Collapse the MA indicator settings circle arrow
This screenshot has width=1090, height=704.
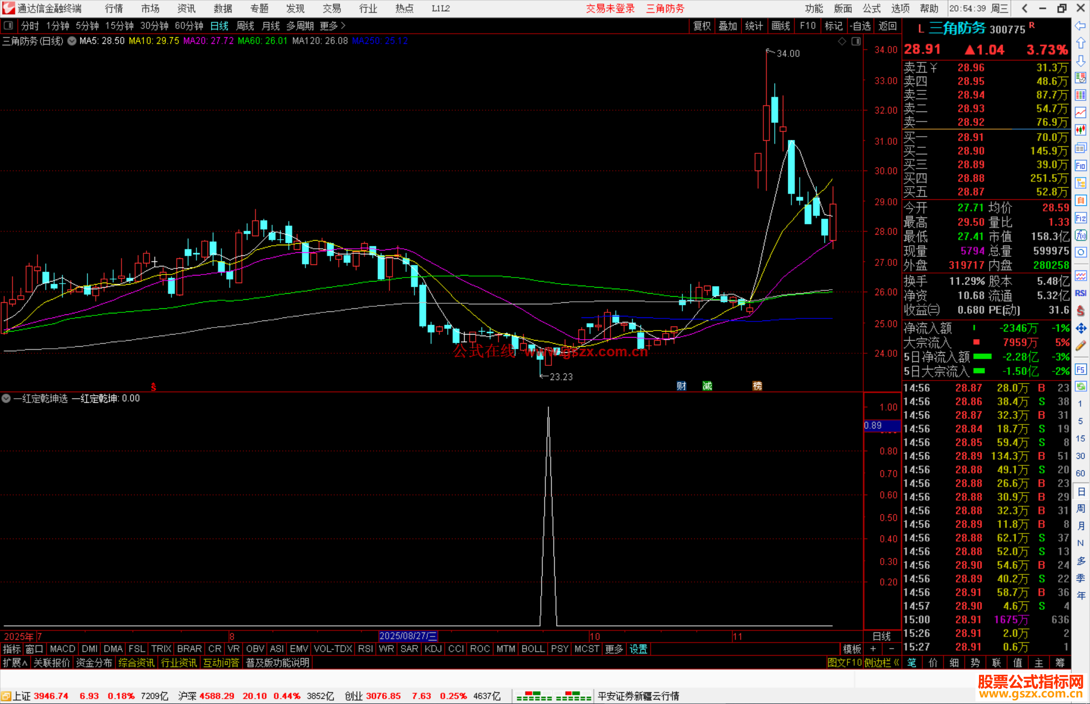point(72,41)
